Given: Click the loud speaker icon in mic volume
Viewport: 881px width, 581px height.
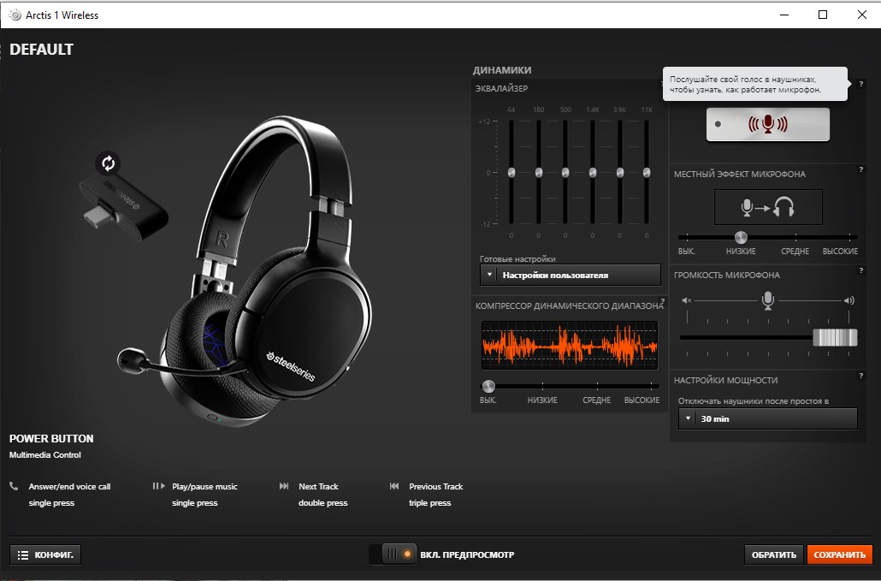Looking at the screenshot, I should point(849,300).
